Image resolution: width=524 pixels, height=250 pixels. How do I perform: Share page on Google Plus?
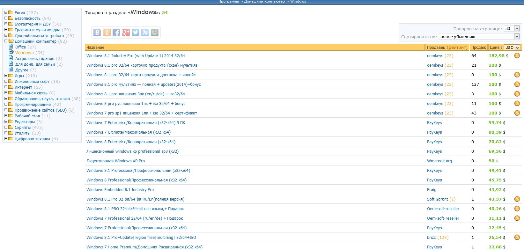[x=126, y=33]
